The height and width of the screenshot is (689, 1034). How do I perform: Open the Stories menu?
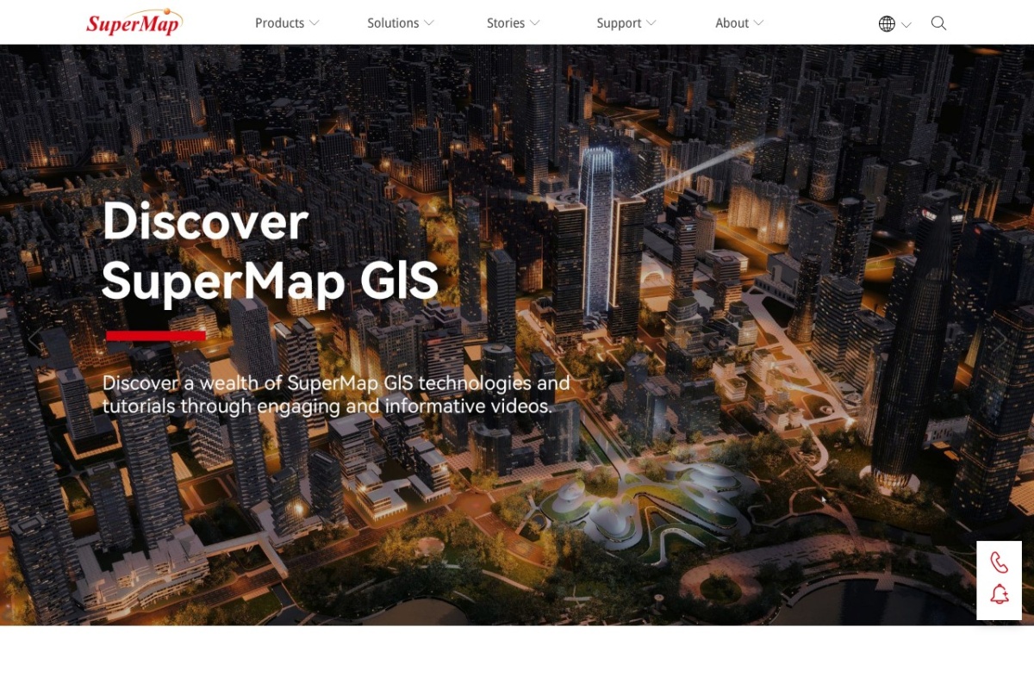point(506,23)
